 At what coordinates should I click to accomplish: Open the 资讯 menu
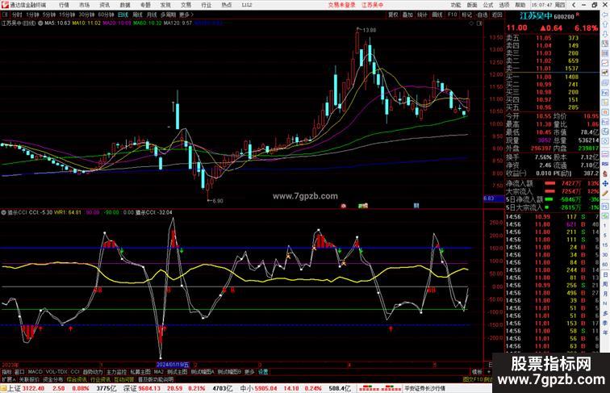pos(104,5)
